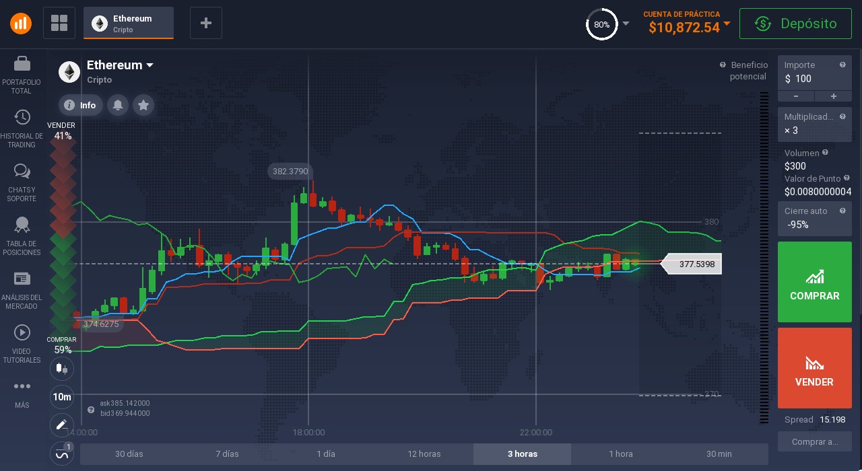Screen dimensions: 862x471
Task: Expand the Ethereum asset dropdown arrow
Action: (150, 65)
